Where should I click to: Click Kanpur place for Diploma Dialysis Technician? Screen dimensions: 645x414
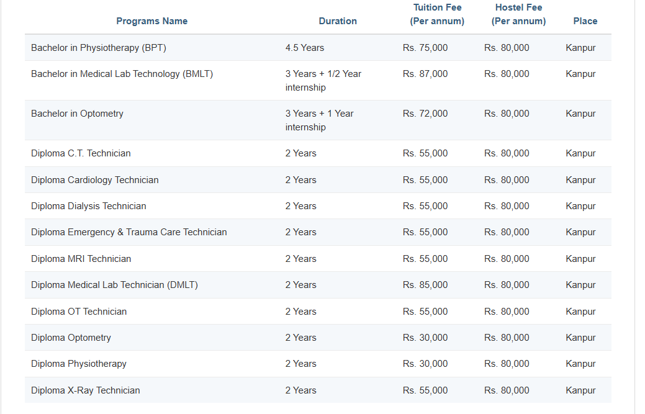click(x=580, y=206)
